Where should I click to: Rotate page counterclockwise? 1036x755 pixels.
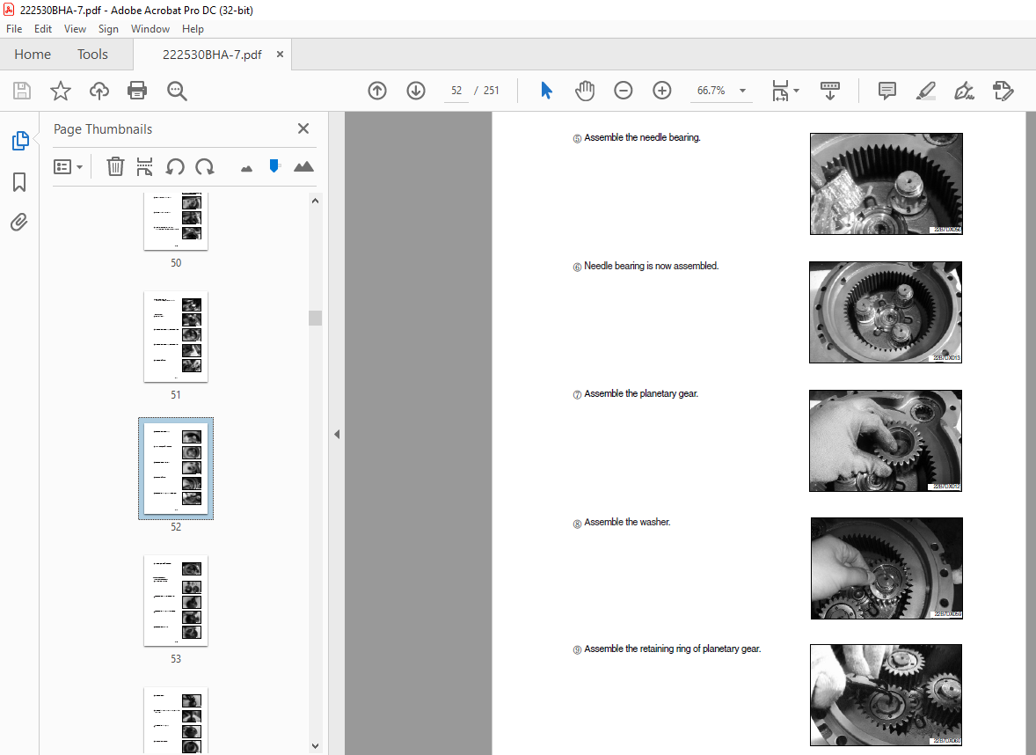(x=175, y=166)
